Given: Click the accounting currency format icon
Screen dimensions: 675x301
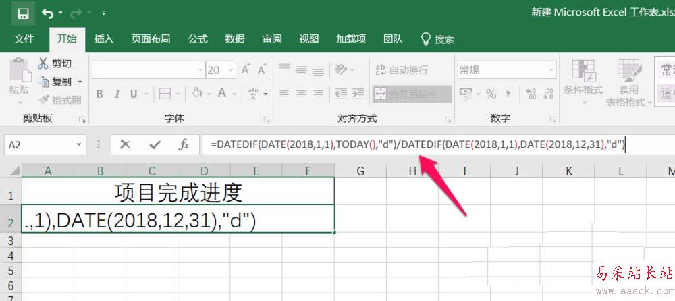Looking at the screenshot, I should (466, 93).
